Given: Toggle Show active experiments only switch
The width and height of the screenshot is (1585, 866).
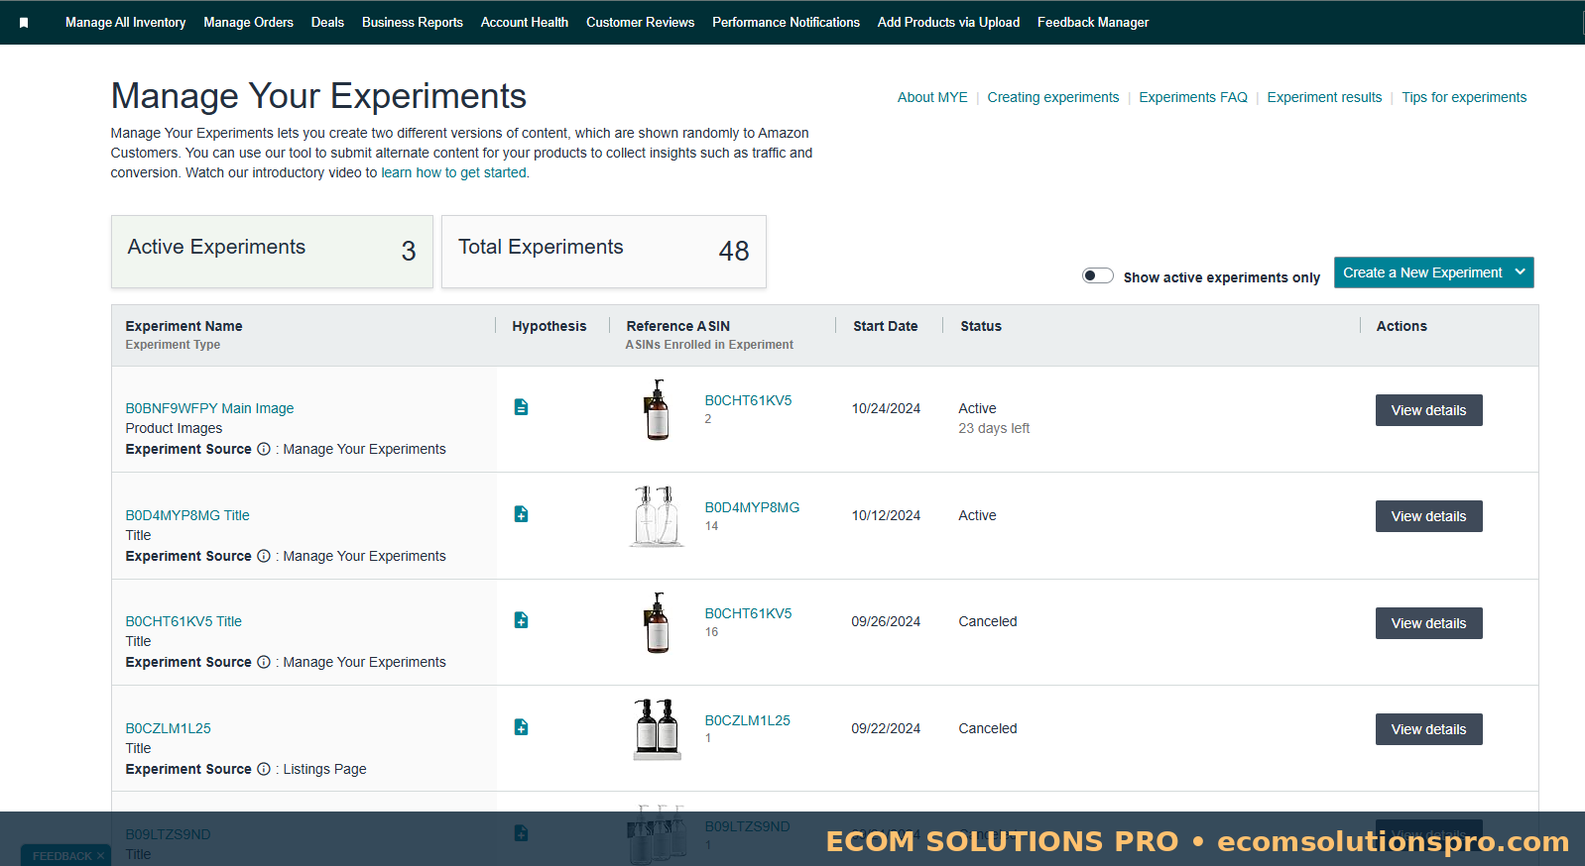Looking at the screenshot, I should (1098, 275).
